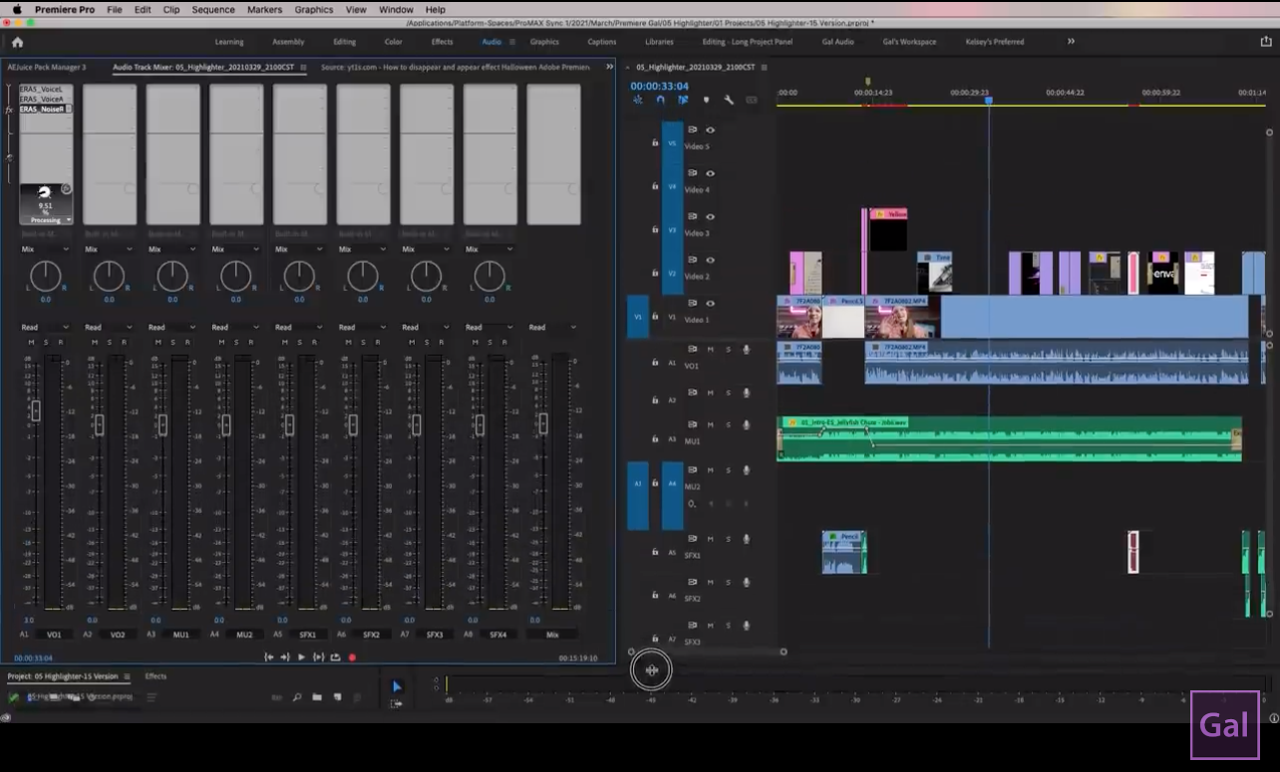
Task: Solo A3 channel in Audio Track Mixer
Action: (172, 342)
